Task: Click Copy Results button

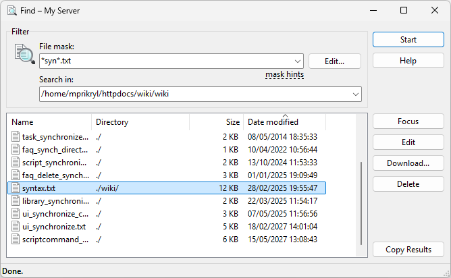Action: coord(408,250)
